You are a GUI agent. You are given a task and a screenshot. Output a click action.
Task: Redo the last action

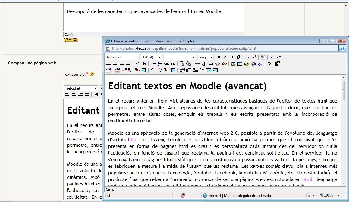(279, 57)
